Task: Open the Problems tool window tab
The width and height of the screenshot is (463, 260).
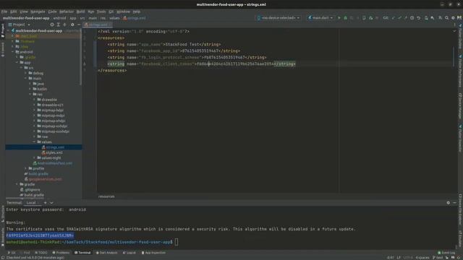Action: coord(61,253)
